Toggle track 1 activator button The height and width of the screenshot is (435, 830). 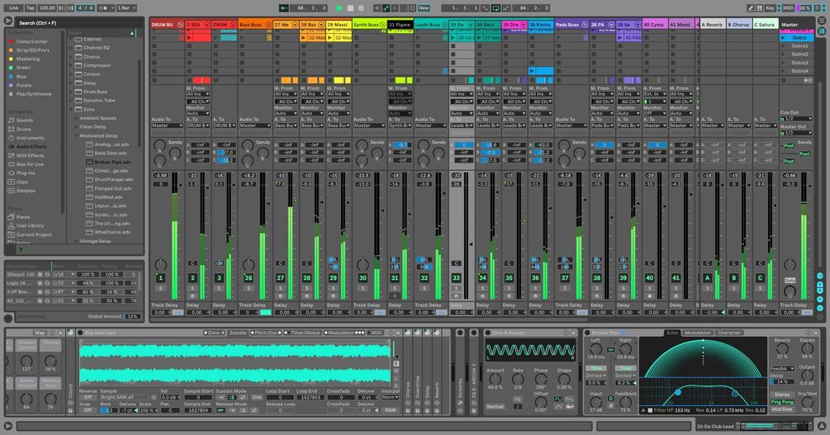160,278
